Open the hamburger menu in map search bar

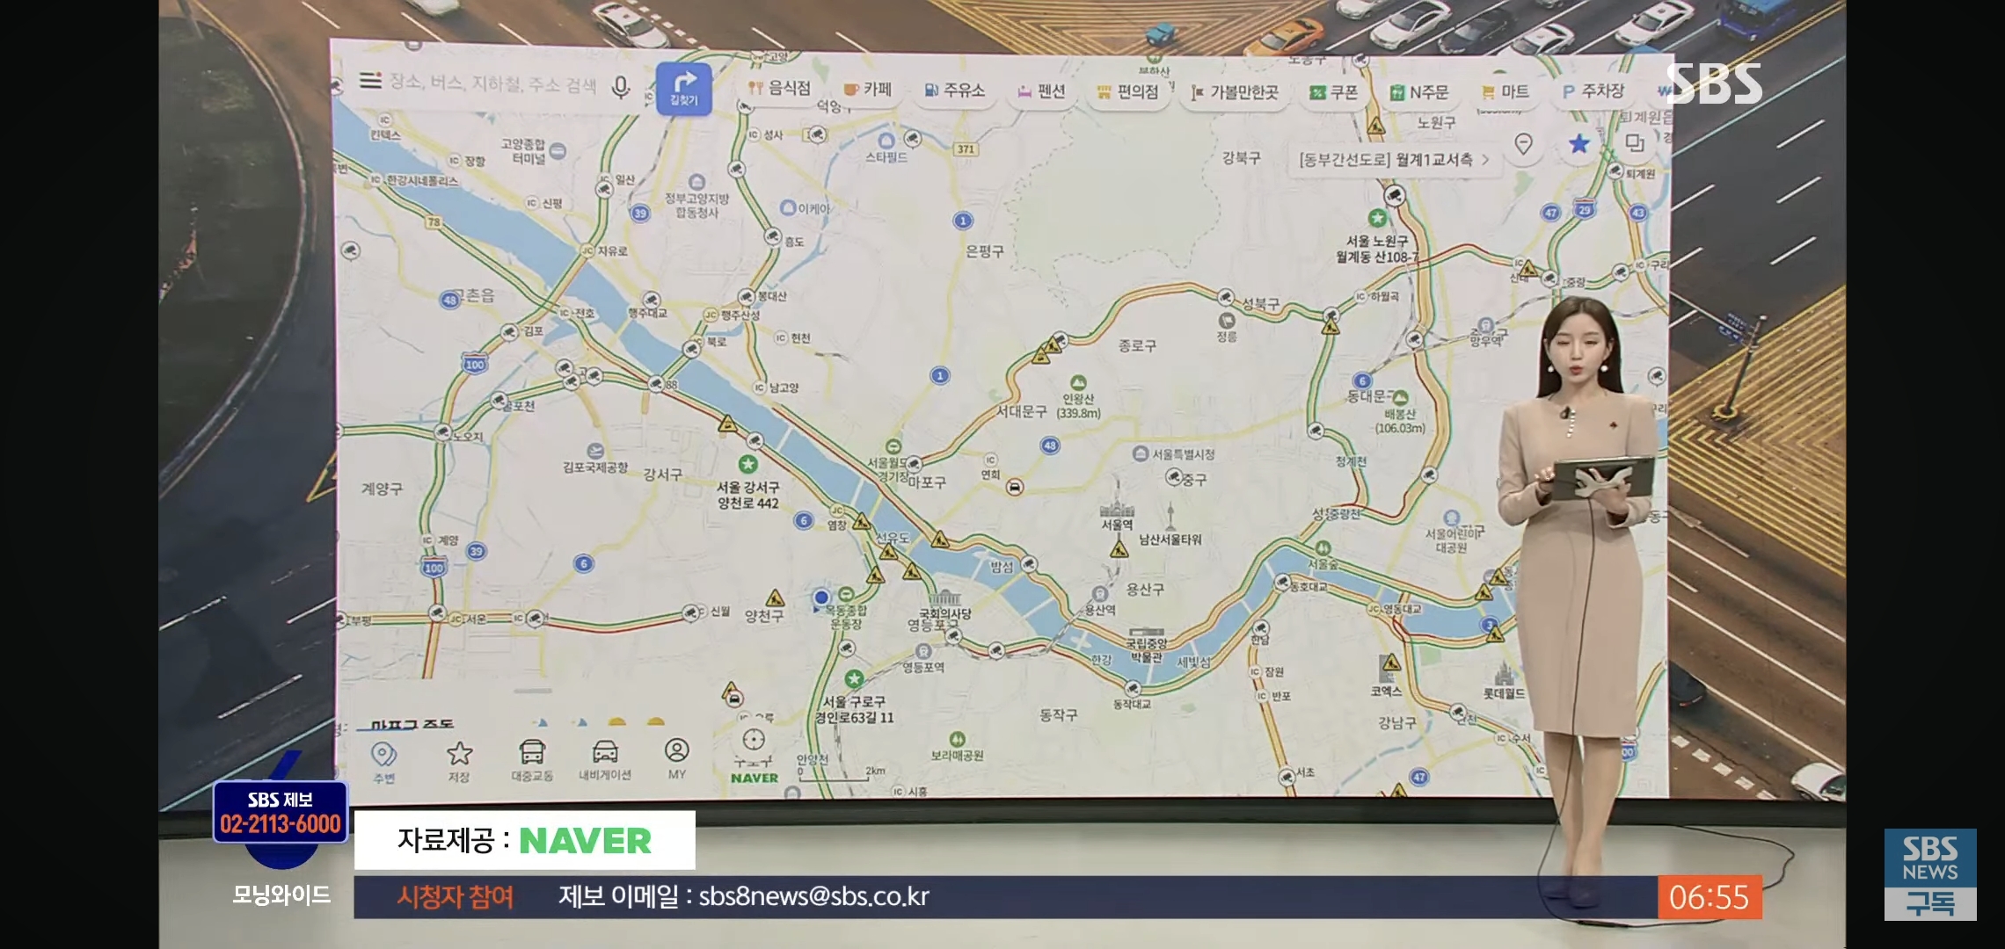pos(370,80)
